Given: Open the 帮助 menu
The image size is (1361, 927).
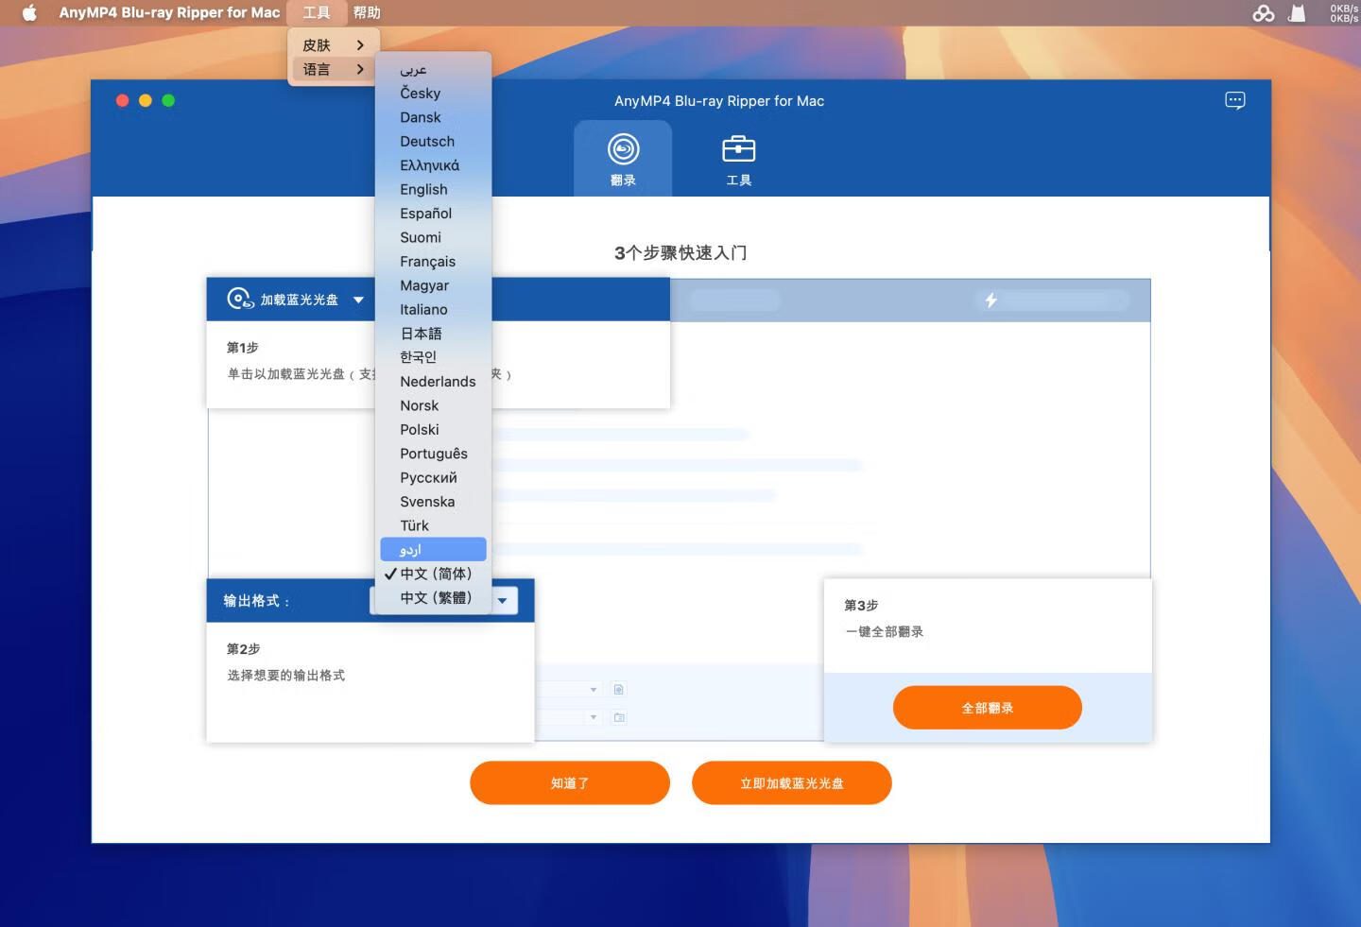Looking at the screenshot, I should click(x=367, y=12).
